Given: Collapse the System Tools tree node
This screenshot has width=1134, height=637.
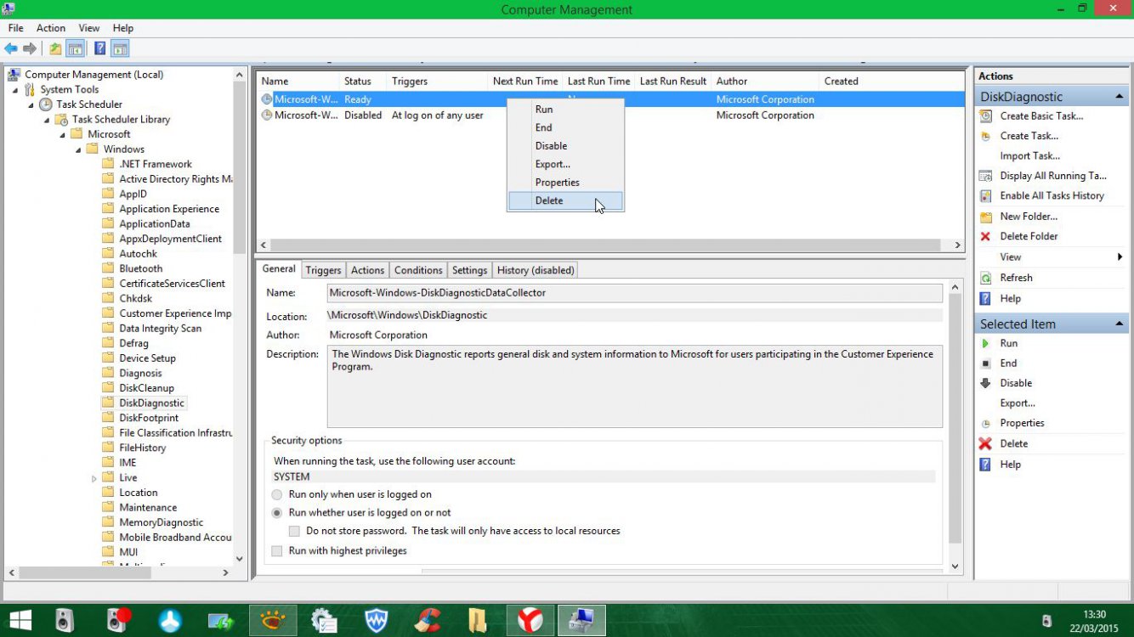Looking at the screenshot, I should (x=14, y=89).
